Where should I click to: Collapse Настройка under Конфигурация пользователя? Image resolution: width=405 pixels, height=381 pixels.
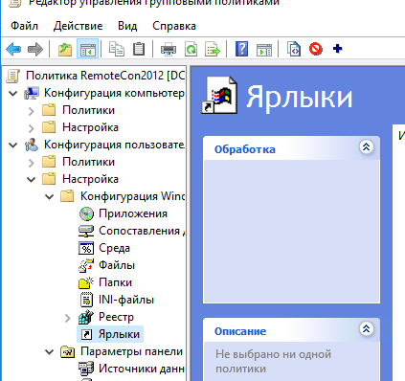coord(32,180)
